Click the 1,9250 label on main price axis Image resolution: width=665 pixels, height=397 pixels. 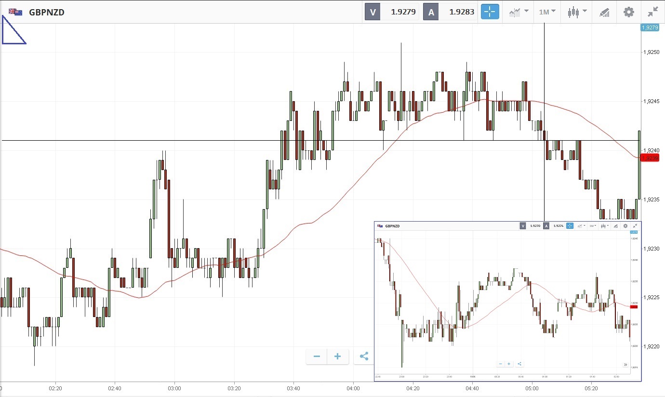point(652,52)
